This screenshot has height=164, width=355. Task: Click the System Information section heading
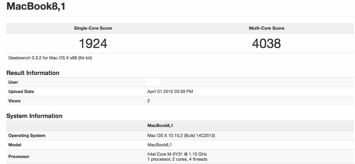(x=34, y=116)
